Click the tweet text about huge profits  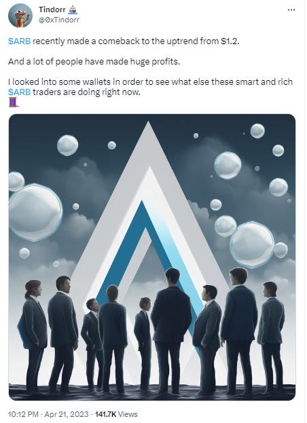(94, 62)
